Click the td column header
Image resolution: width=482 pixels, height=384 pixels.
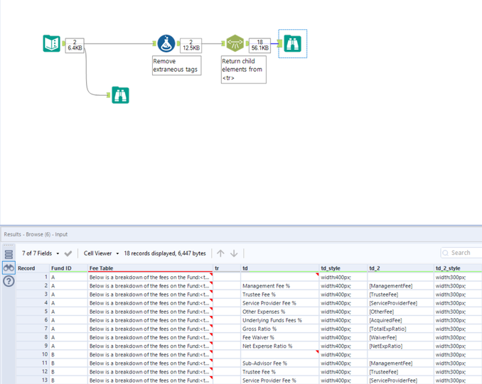pyautogui.click(x=279, y=268)
